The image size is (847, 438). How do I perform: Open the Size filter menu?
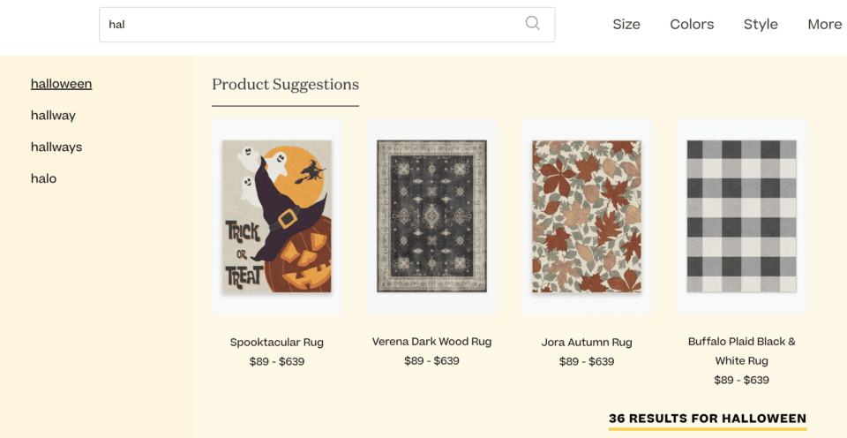click(x=626, y=25)
